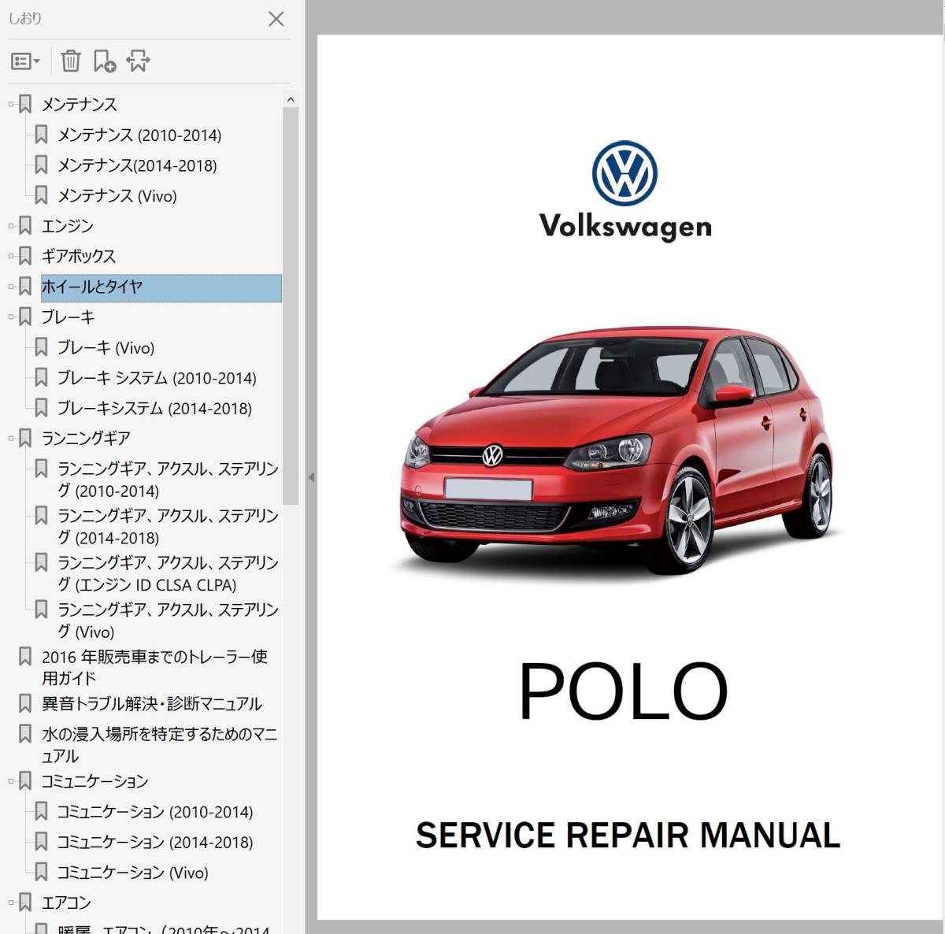
Task: Open 2016 年販売車までのトレーラー使用ガイド bookmark
Action: [x=154, y=667]
